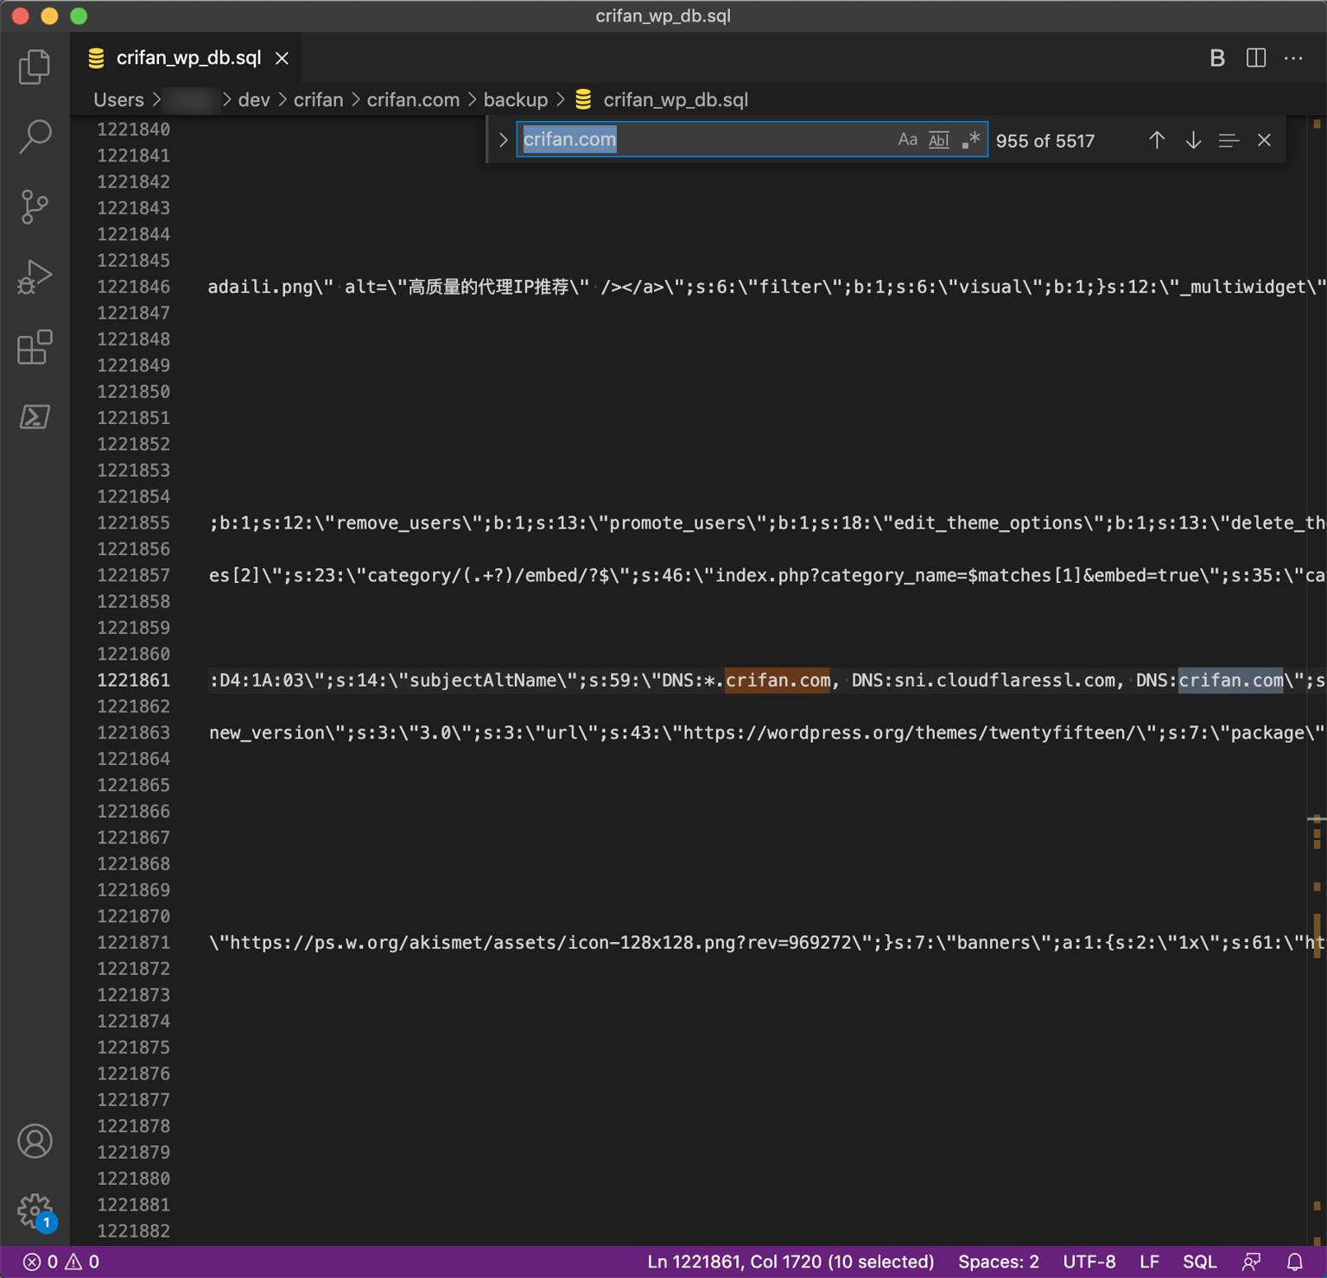Expand the Replace field toggle arrow

(x=503, y=140)
